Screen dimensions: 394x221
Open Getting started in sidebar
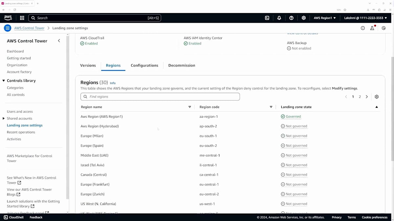pos(19,58)
